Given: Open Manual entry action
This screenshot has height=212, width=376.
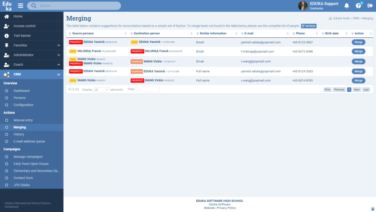Looking at the screenshot, I should click(x=23, y=120).
